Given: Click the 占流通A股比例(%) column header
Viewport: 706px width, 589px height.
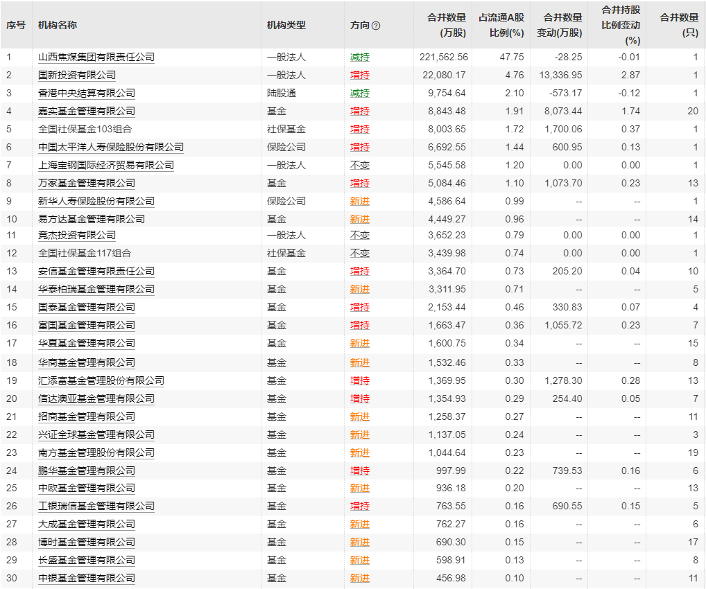Looking at the screenshot, I should (x=501, y=25).
